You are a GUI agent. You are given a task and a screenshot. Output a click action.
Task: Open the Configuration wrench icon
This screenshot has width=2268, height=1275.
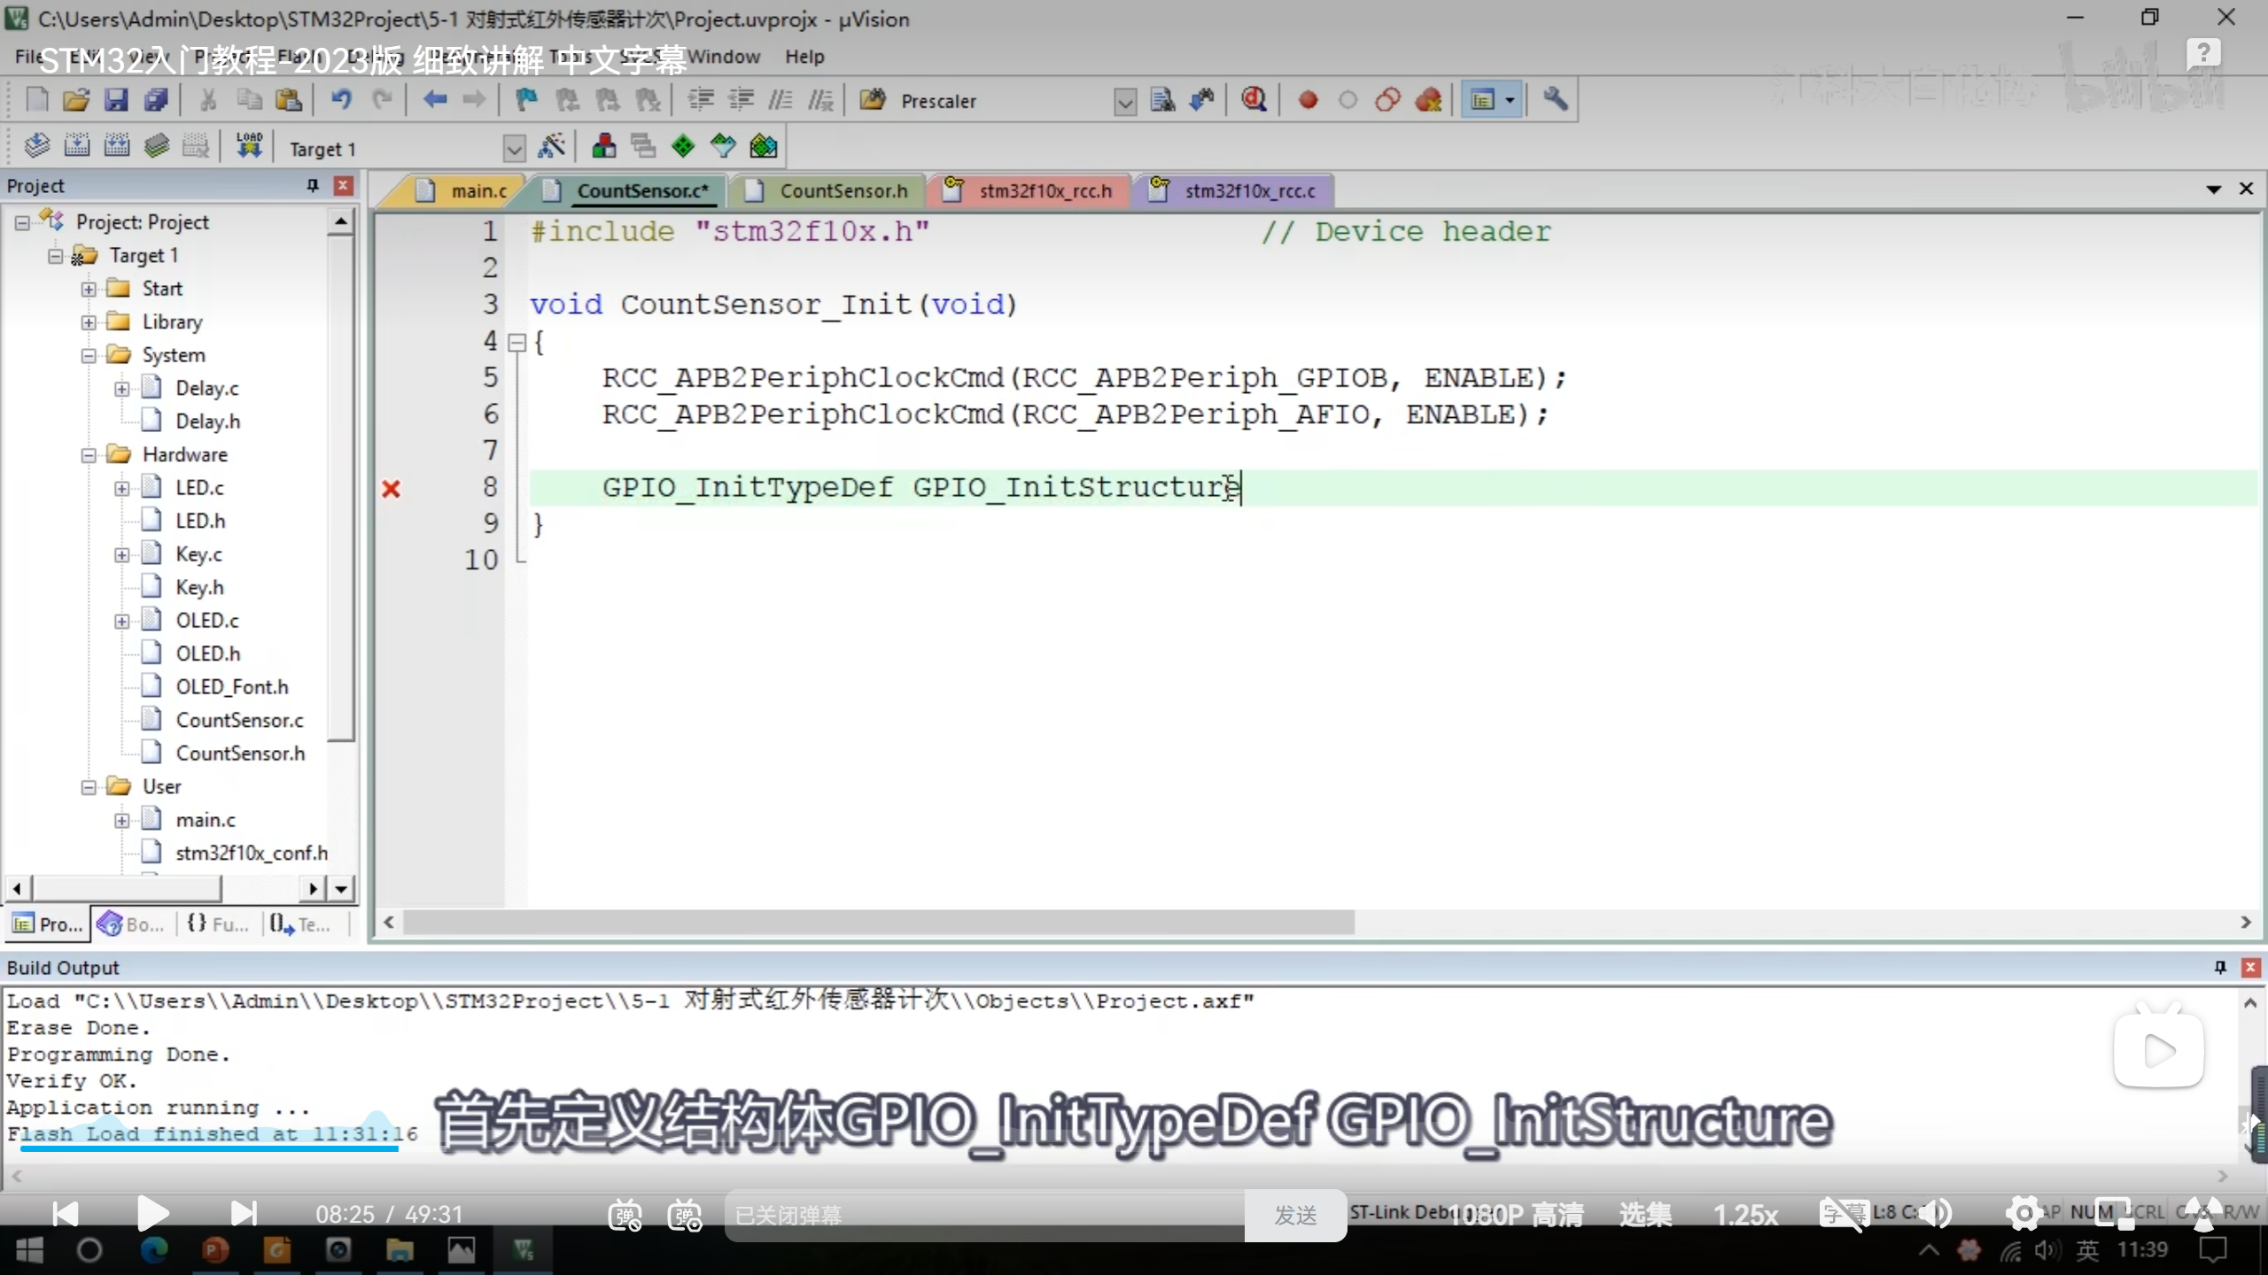point(1556,100)
